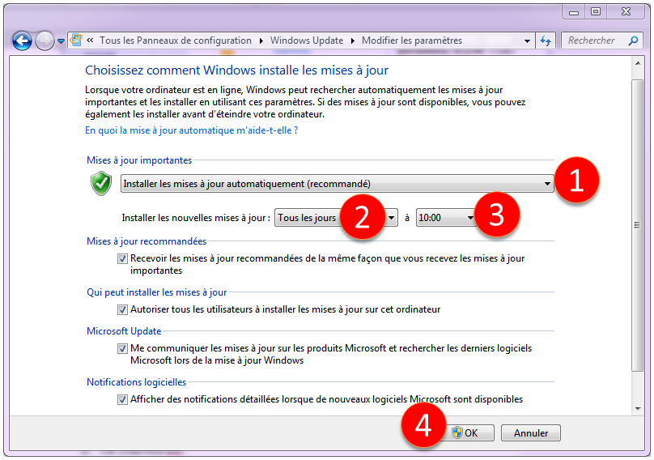Go back with the blue Back arrow
The image size is (654, 460).
coord(22,41)
